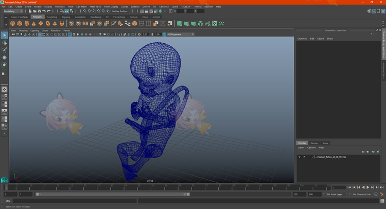Click the shelf icon with the orange pencil
Image resolution: width=386 pixels, height=209 pixels.
click(x=114, y=23)
